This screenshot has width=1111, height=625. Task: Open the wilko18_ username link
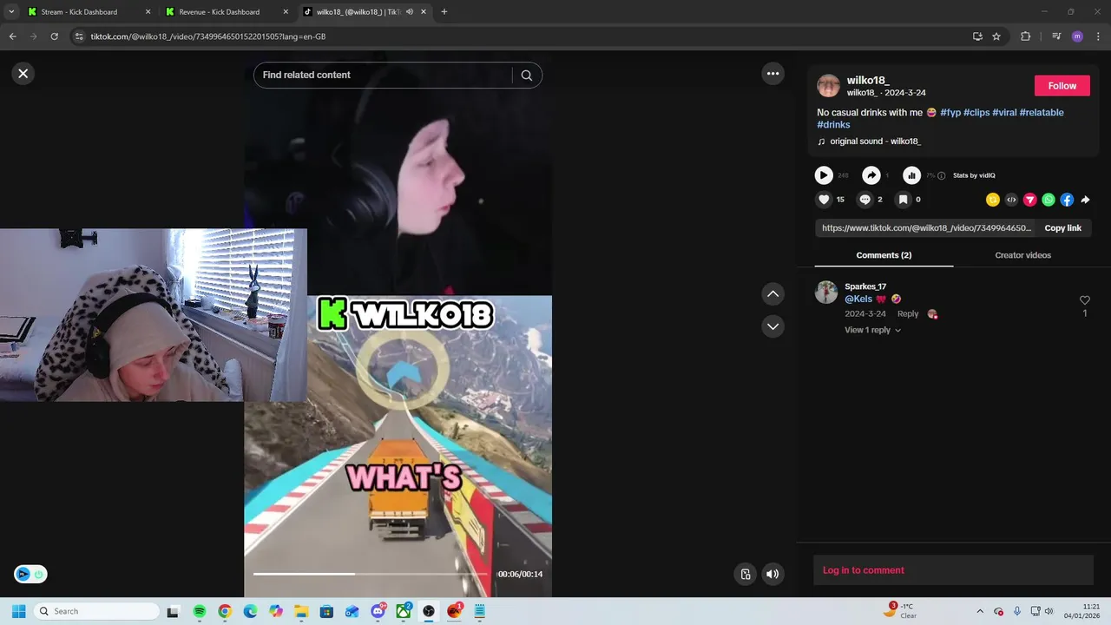point(868,80)
